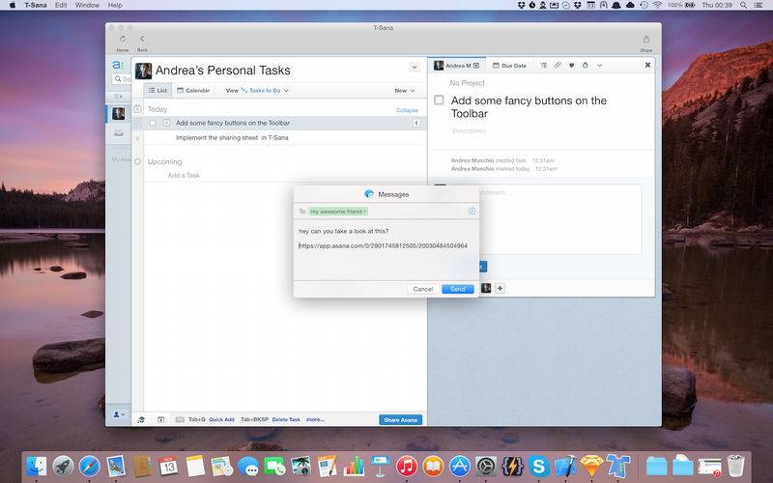
Task: Open the Edit menu
Action: tap(61, 5)
